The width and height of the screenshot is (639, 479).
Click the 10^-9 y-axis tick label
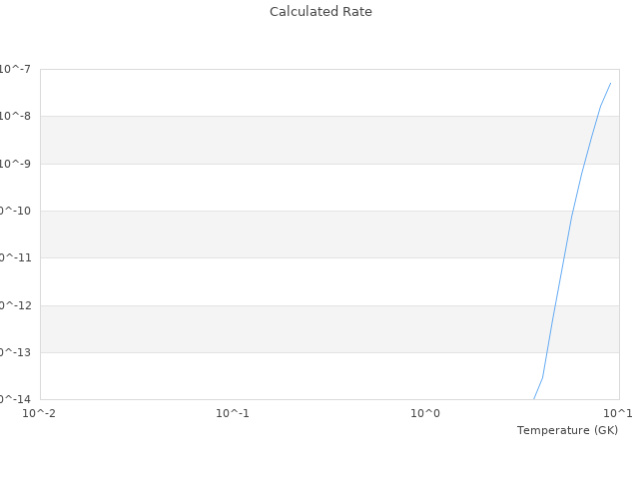tap(15, 164)
